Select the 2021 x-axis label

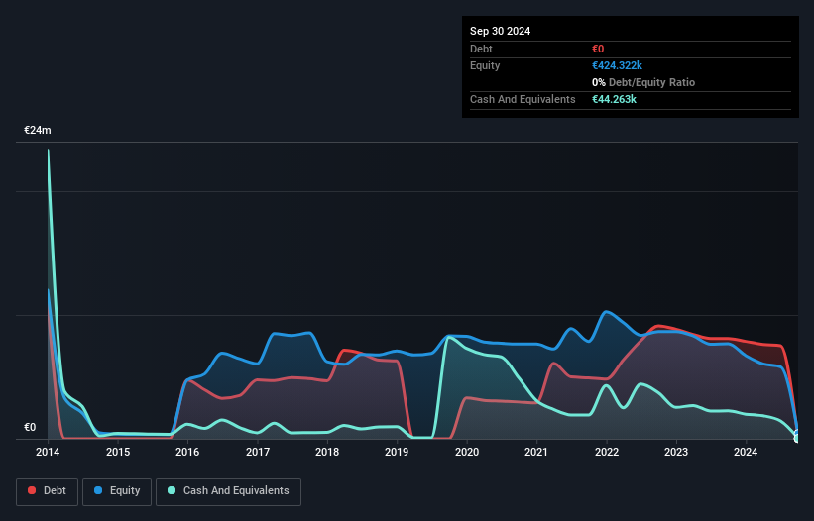536,452
